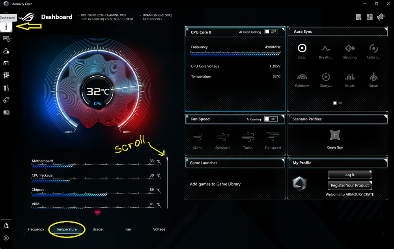Click the 1.305V CPU Core Voltage value

point(275,66)
